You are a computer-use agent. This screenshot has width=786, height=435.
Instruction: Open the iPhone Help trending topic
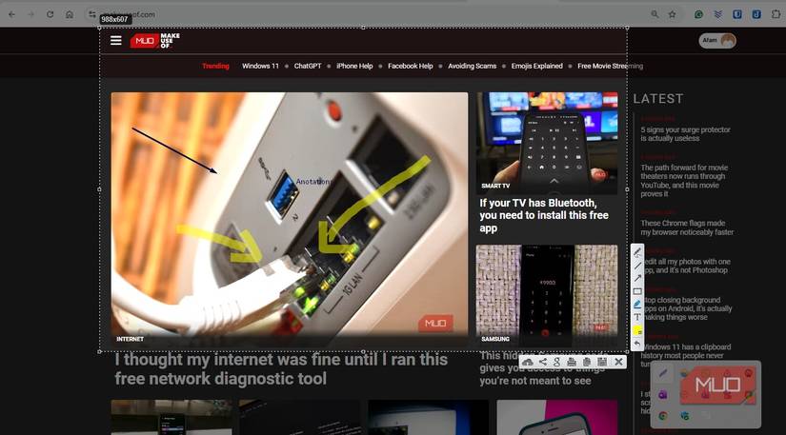click(354, 66)
